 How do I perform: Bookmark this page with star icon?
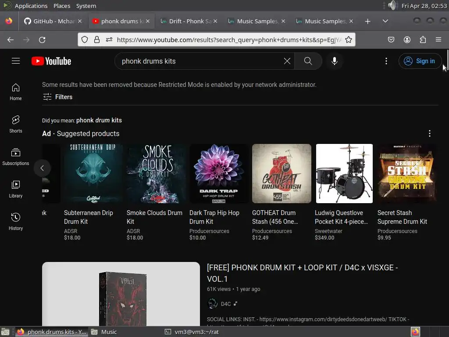point(349,39)
